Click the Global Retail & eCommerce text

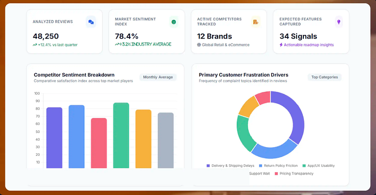pyautogui.click(x=226, y=45)
